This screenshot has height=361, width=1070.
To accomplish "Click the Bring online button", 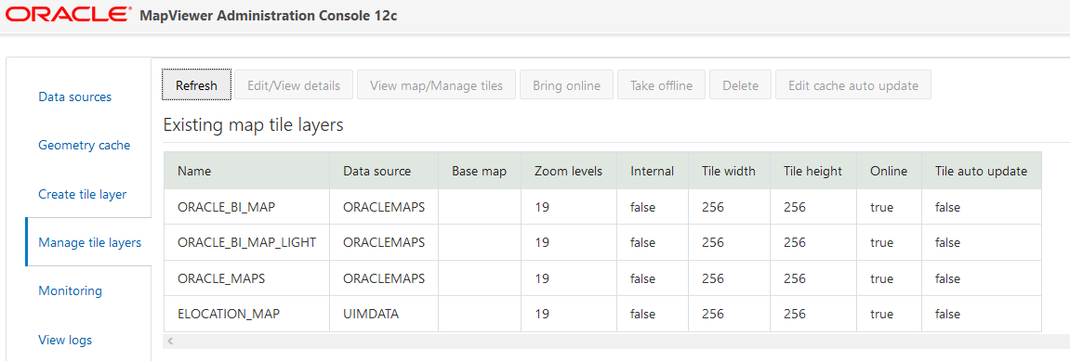I will [x=566, y=85].
